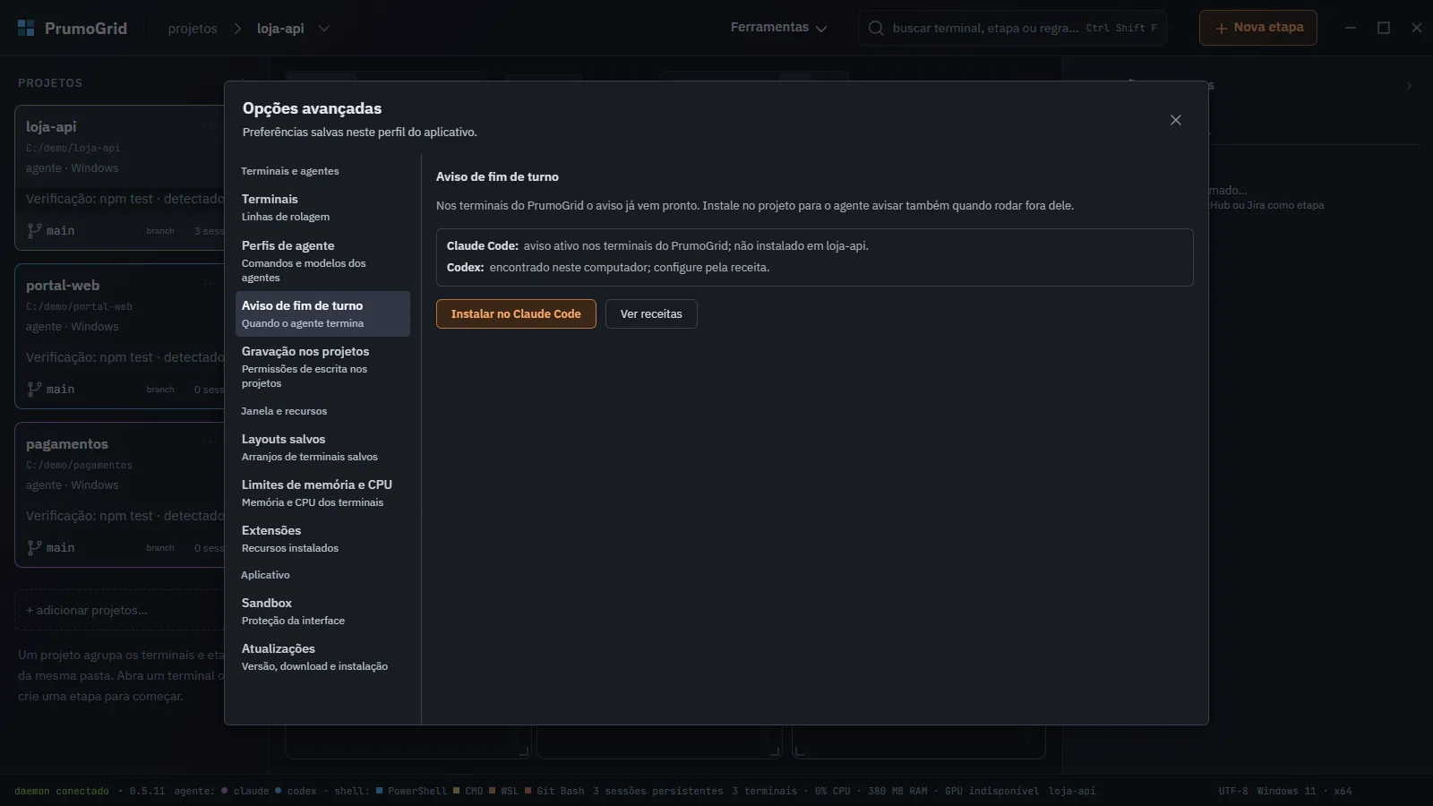Click the projetos breadcrumb link
The width and height of the screenshot is (1433, 806).
point(193,28)
